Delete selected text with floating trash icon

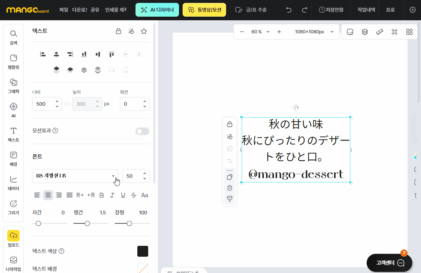pos(230,188)
